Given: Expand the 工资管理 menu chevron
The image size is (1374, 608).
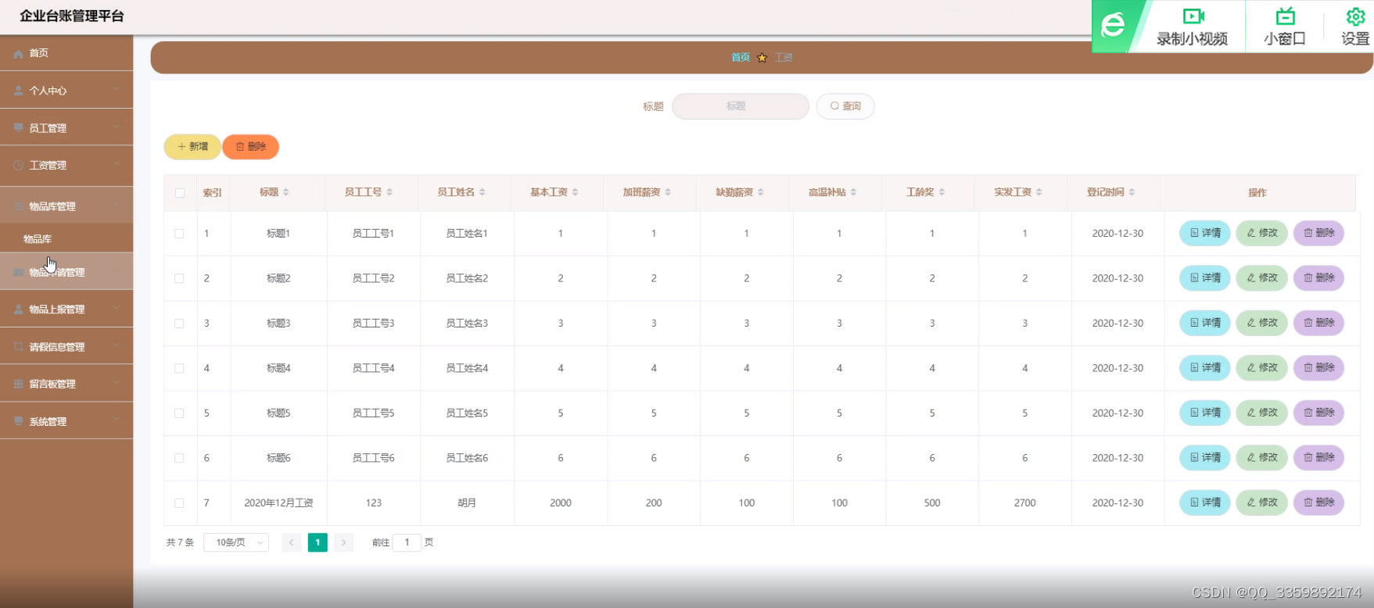Looking at the screenshot, I should [x=117, y=164].
